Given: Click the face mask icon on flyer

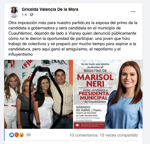Looking at the screenshot, I should coord(77,125).
